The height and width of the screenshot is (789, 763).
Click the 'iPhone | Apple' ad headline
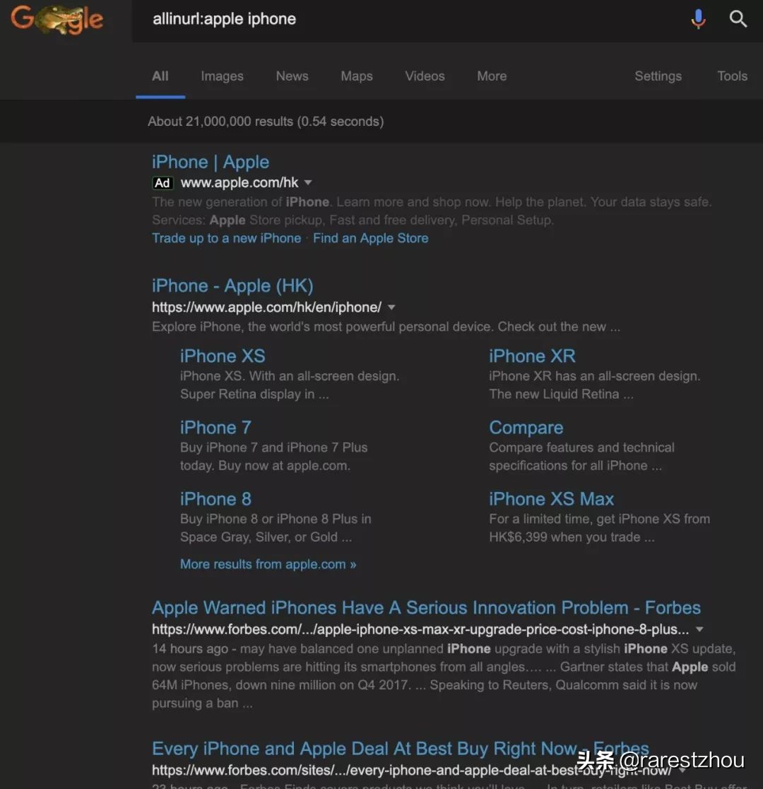click(210, 162)
